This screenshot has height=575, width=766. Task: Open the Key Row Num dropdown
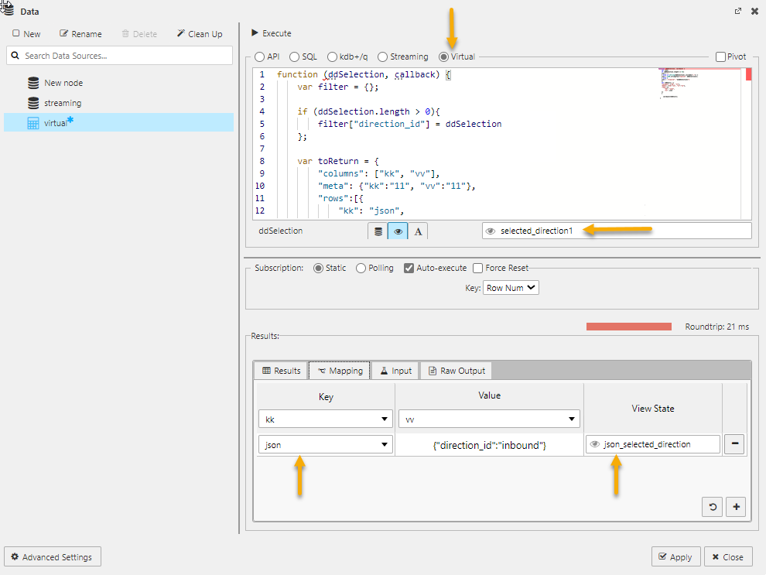[511, 288]
